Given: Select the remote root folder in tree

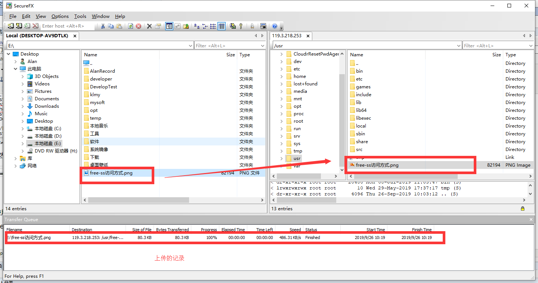Looking at the screenshot, I should pos(298,121).
